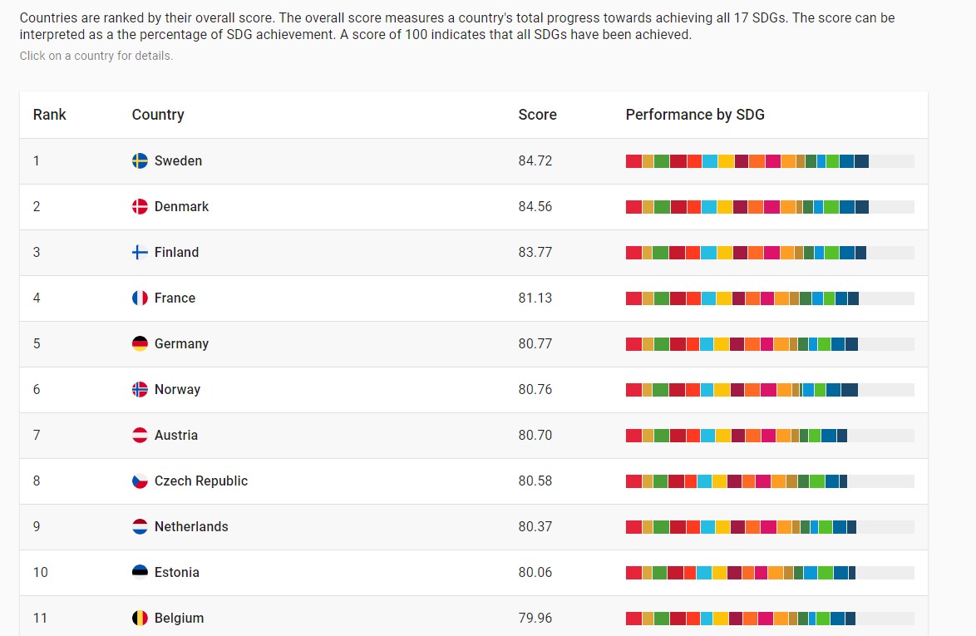Viewport: 976px width, 636px height.
Task: Click the France flag icon
Action: point(140,298)
